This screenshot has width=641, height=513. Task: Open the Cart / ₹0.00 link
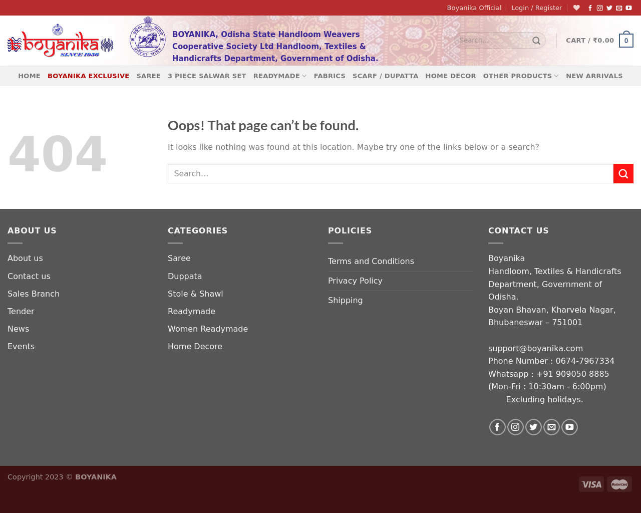[x=590, y=41]
